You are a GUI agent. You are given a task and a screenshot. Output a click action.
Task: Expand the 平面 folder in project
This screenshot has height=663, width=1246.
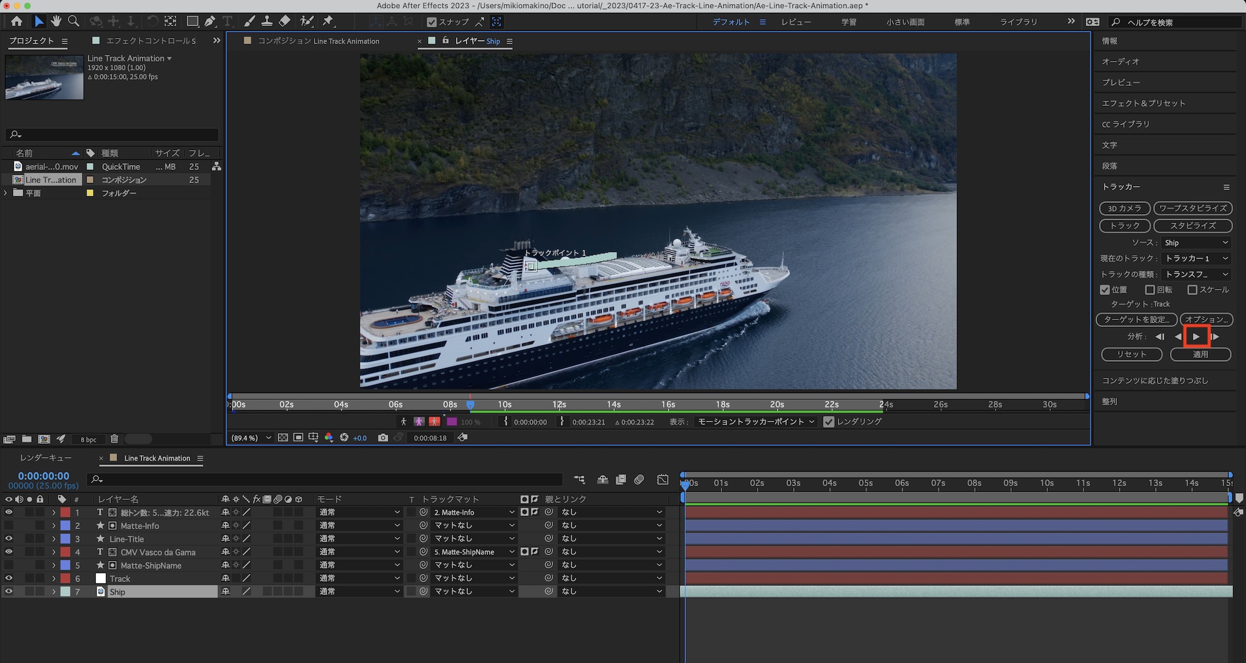[6, 193]
